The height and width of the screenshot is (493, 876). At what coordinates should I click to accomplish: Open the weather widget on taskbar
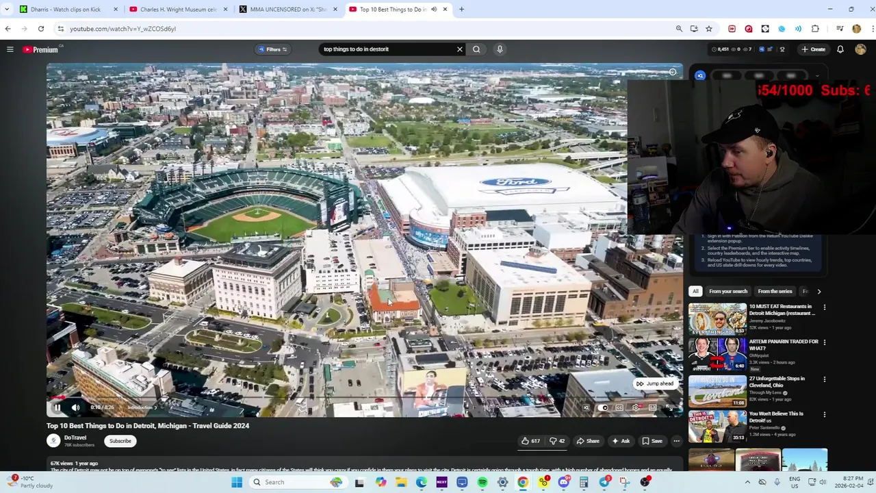tap(31, 482)
